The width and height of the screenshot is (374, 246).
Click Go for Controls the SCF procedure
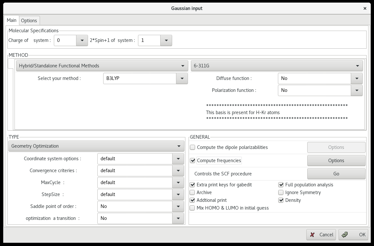click(x=336, y=174)
